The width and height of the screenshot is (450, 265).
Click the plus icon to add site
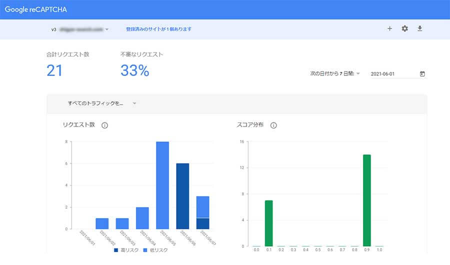click(x=390, y=29)
